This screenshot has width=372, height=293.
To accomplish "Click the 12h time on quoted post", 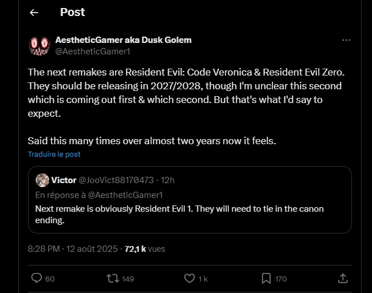I will click(x=168, y=180).
